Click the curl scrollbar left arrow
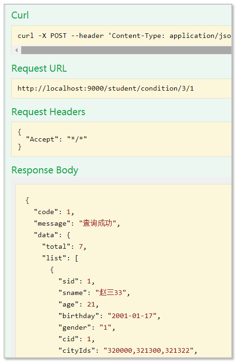The width and height of the screenshot is (236, 362). coord(16,50)
